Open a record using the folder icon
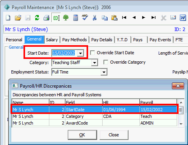 tap(18, 18)
